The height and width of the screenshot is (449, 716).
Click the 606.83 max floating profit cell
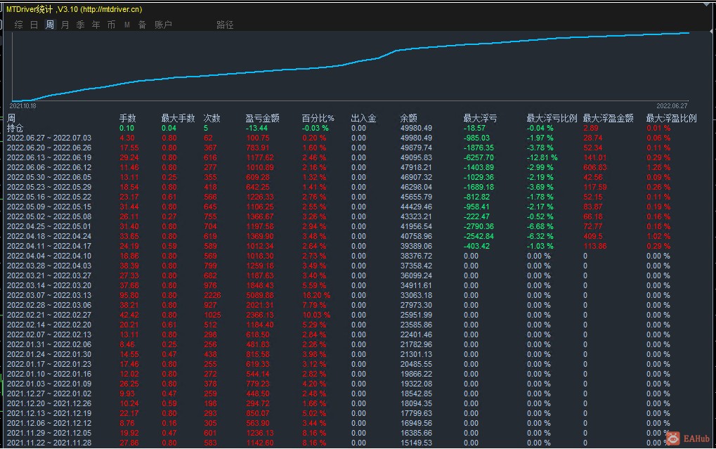tap(595, 168)
